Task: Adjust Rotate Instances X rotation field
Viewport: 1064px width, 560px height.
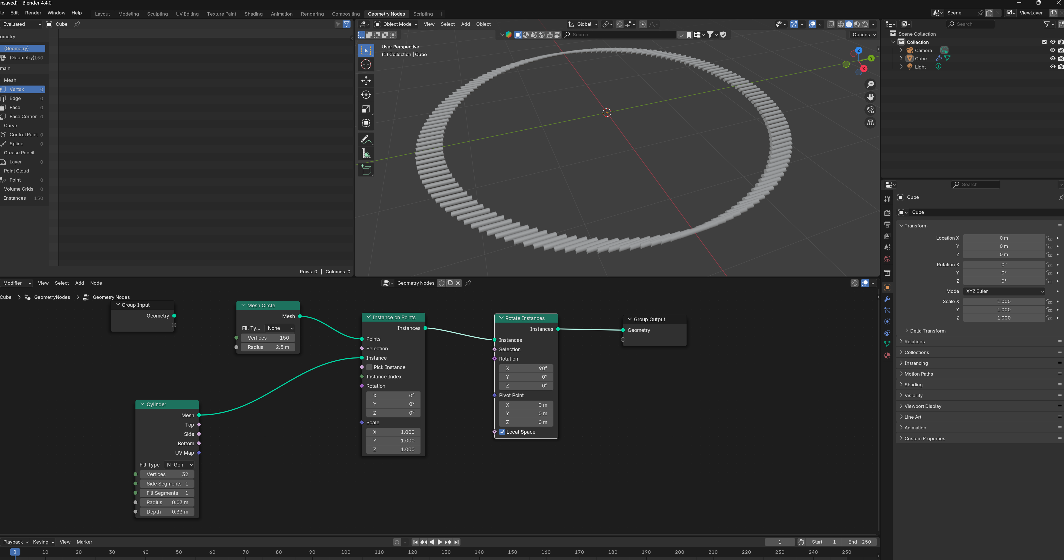Action: tap(526, 368)
